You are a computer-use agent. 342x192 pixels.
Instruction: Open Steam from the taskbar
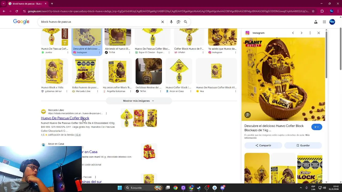pos(199,188)
